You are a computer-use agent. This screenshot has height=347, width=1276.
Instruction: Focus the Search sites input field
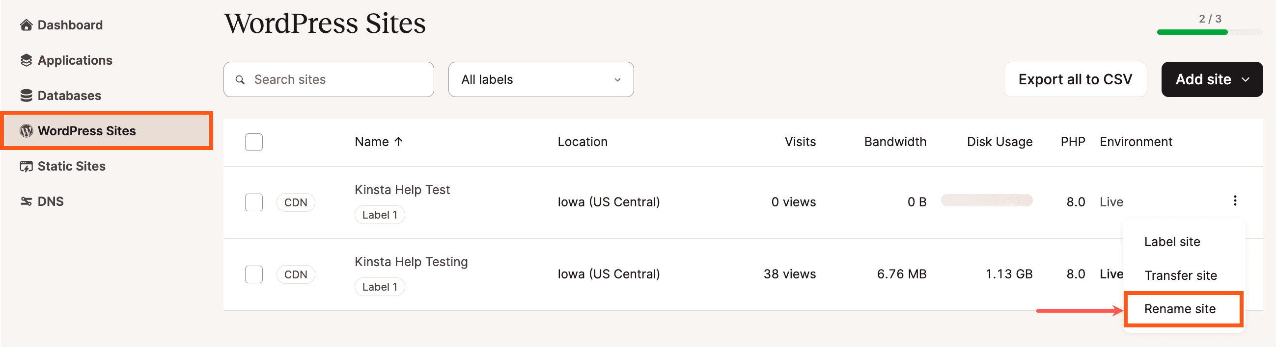(337, 79)
